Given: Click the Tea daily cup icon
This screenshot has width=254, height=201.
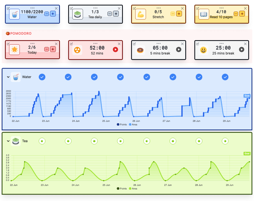Looking at the screenshot, I should click(x=78, y=14).
